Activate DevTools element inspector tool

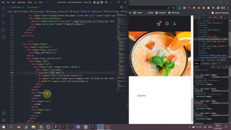click(196, 17)
